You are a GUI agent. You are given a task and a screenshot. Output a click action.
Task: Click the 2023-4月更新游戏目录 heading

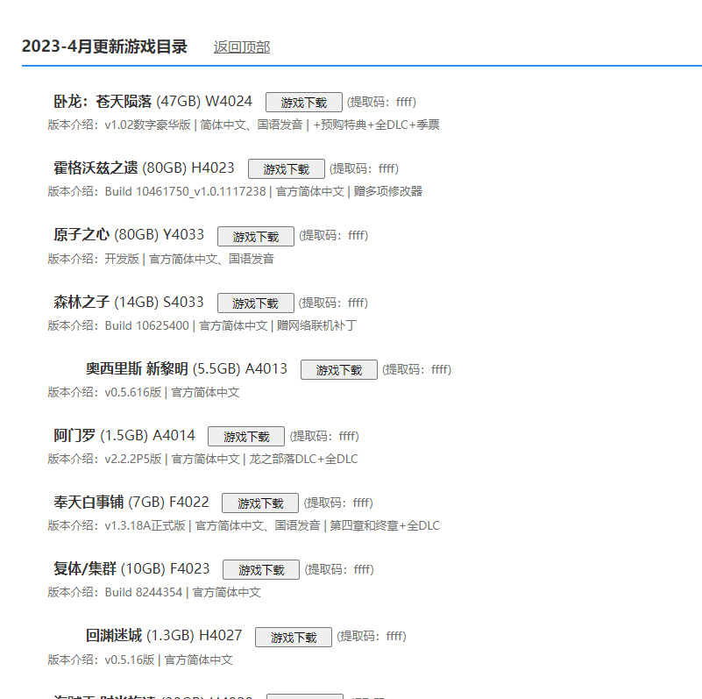point(104,46)
